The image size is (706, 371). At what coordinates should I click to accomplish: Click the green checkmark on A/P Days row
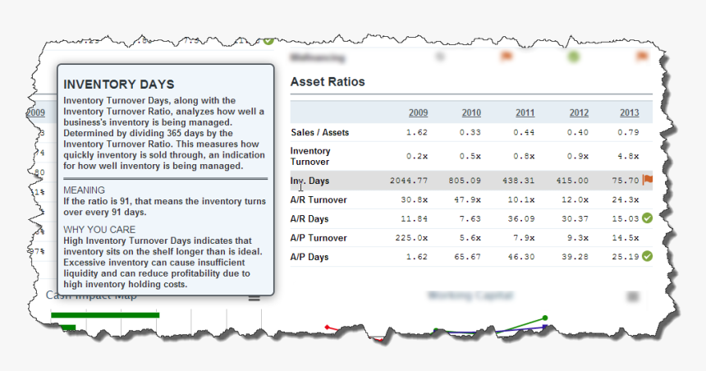coord(647,256)
